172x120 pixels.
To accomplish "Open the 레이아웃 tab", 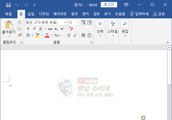I will point(60,14).
